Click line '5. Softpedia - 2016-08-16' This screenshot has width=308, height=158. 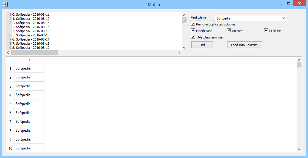click(x=31, y=35)
